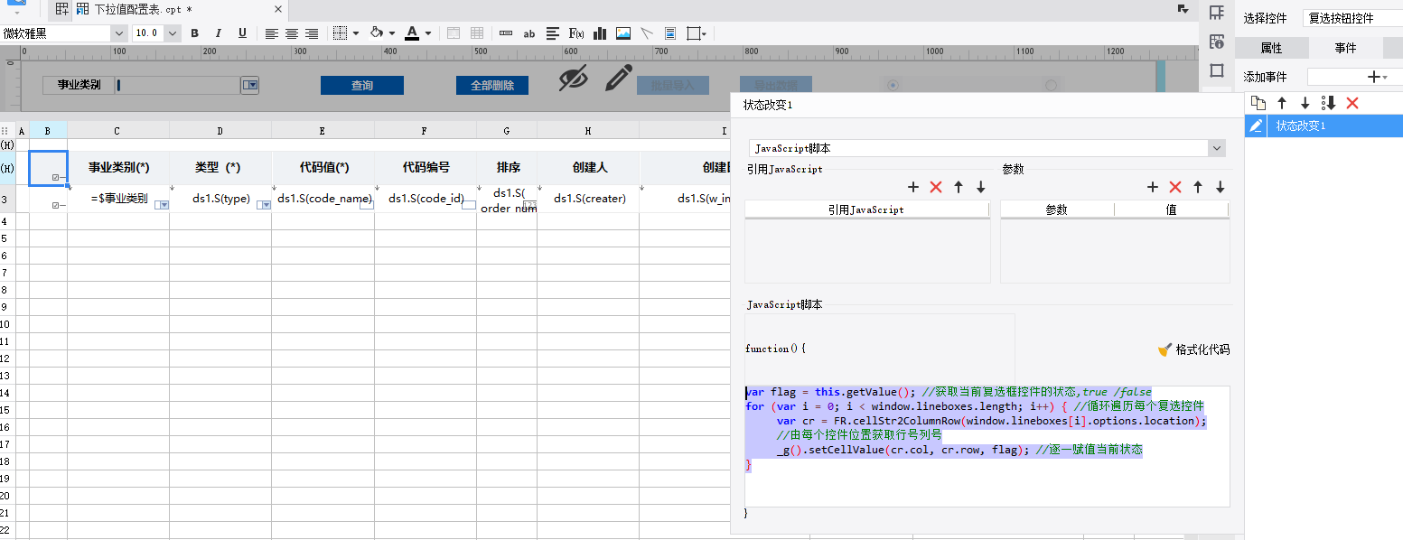
Task: Insert a formula using the F(x) icon
Action: [575, 33]
